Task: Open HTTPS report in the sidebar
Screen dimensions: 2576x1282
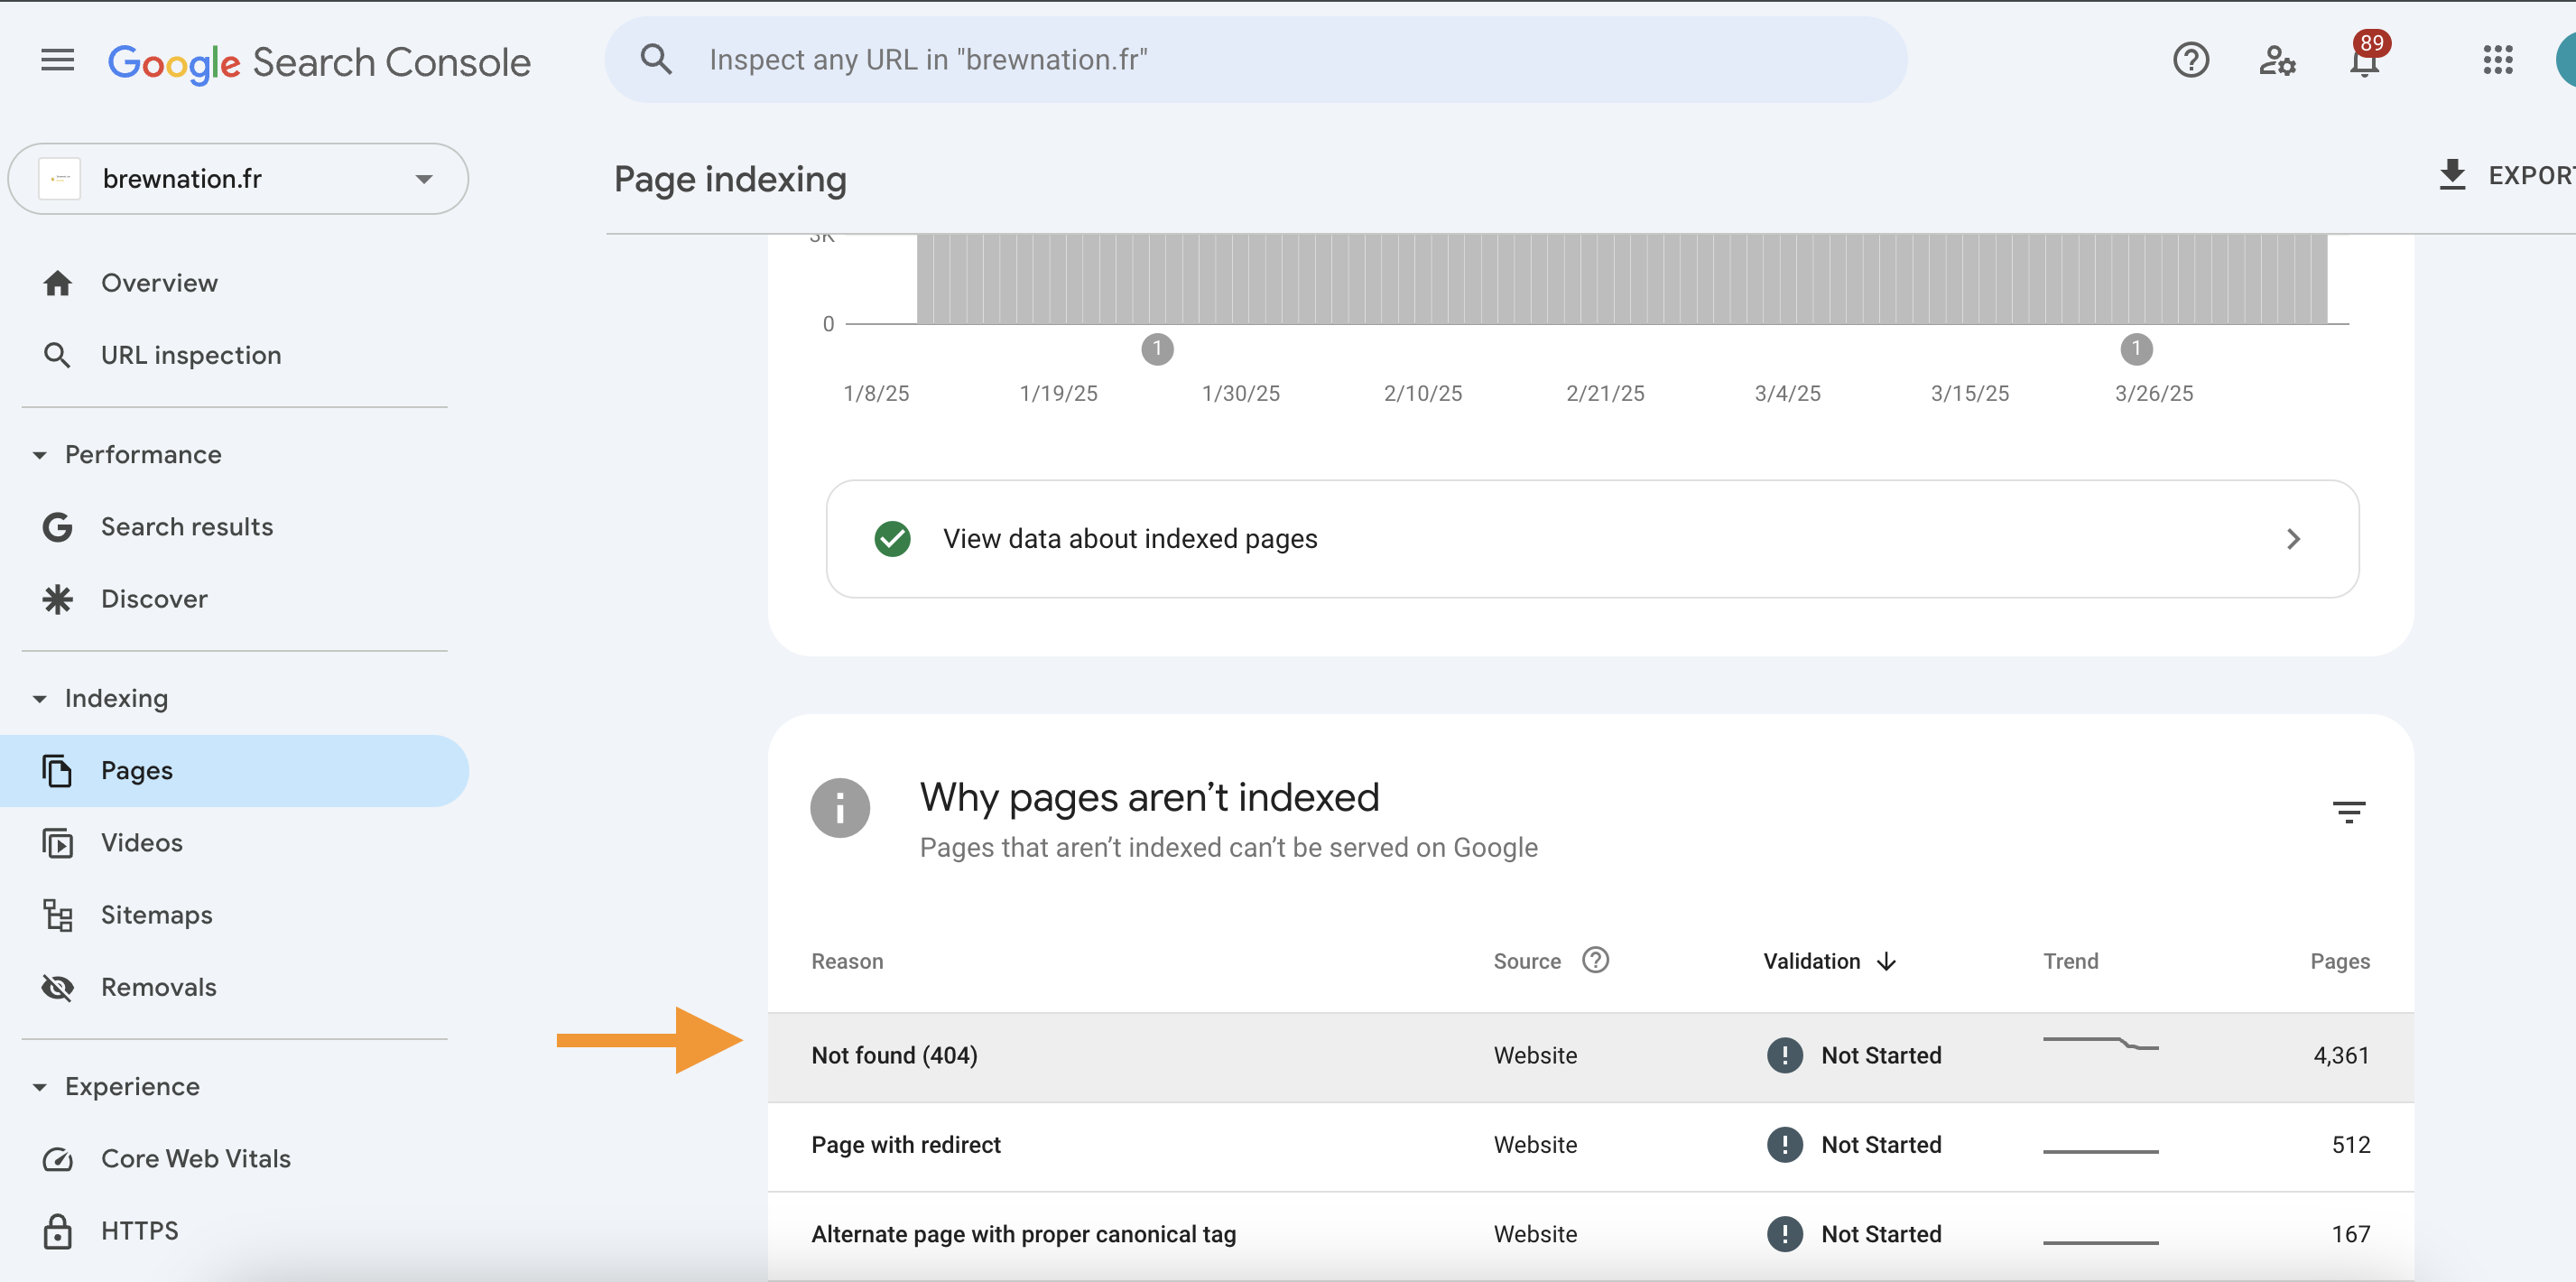Action: 140,1230
